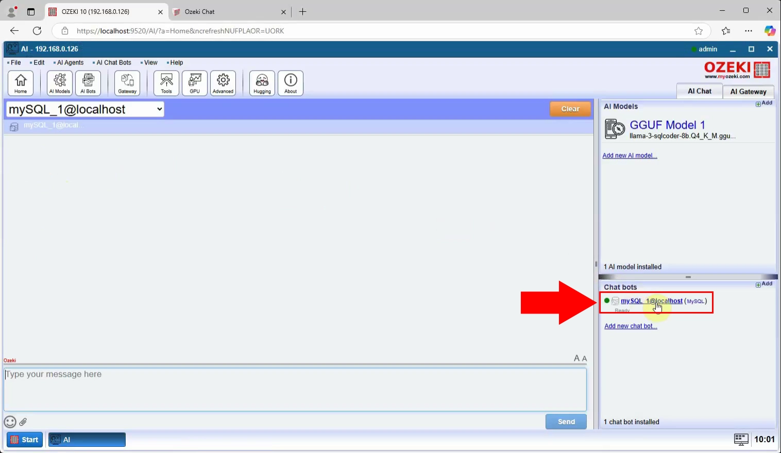Click the panel splitter between models and chat bots
This screenshot has width=781, height=453.
coord(688,277)
